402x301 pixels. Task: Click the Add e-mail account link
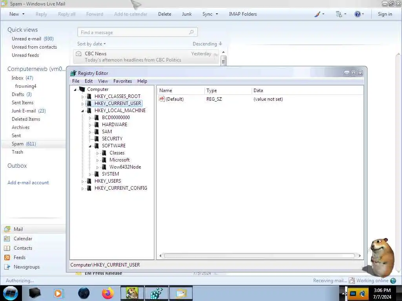pyautogui.click(x=28, y=183)
